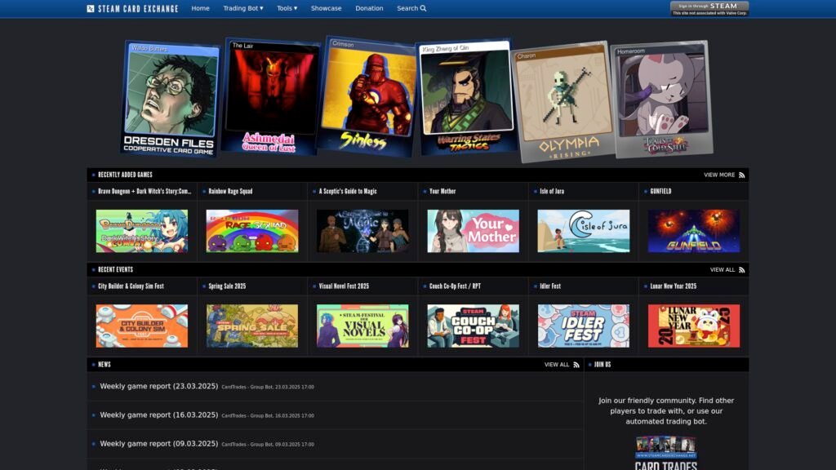Click the Recent Events heading

(115, 269)
